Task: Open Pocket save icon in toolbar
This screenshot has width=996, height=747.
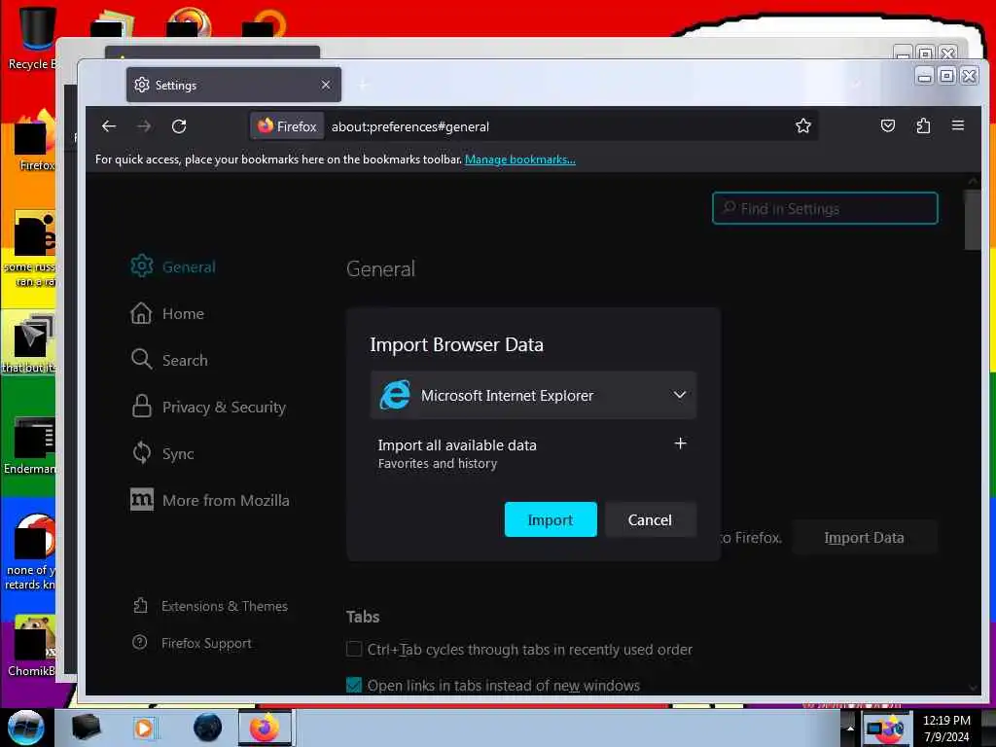Action: [x=887, y=125]
